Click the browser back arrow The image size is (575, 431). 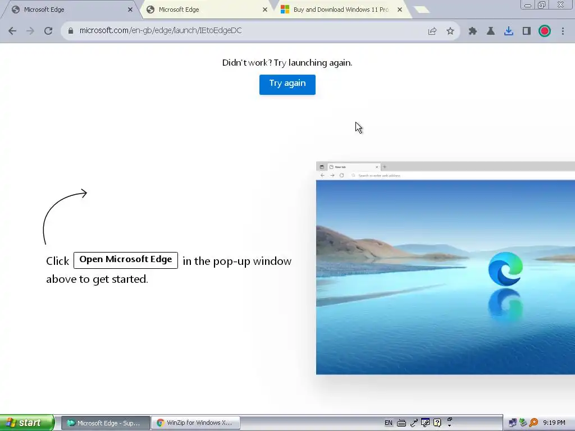(x=12, y=31)
